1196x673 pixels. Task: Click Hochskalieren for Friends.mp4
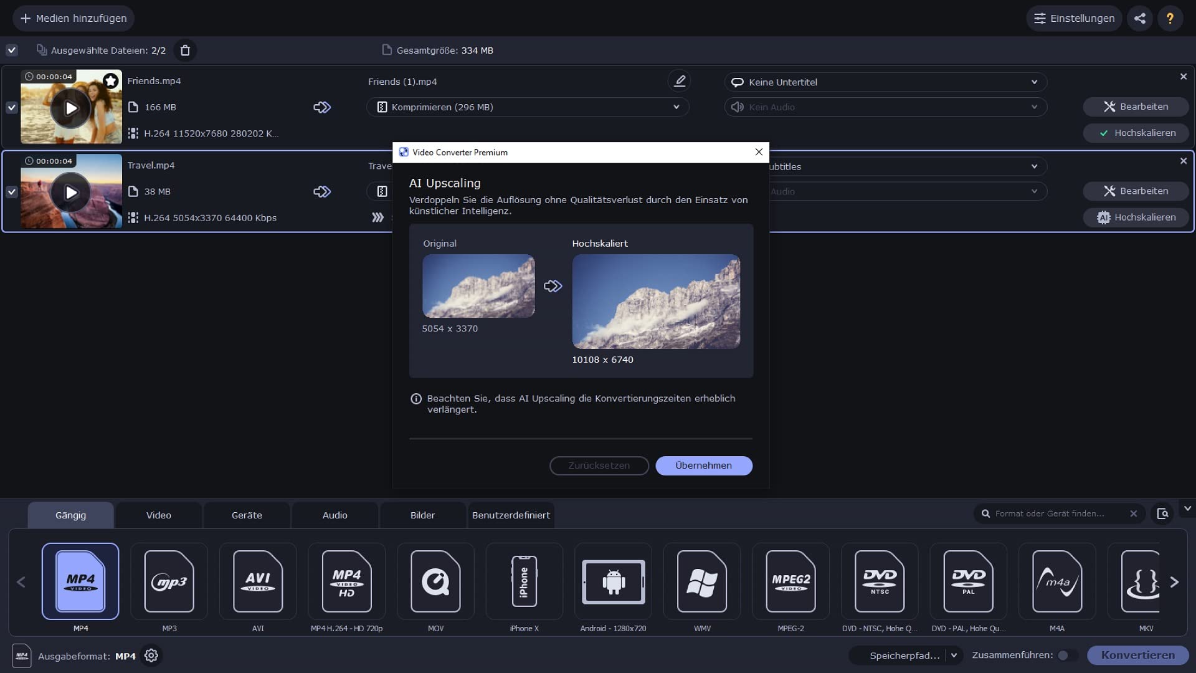point(1136,133)
